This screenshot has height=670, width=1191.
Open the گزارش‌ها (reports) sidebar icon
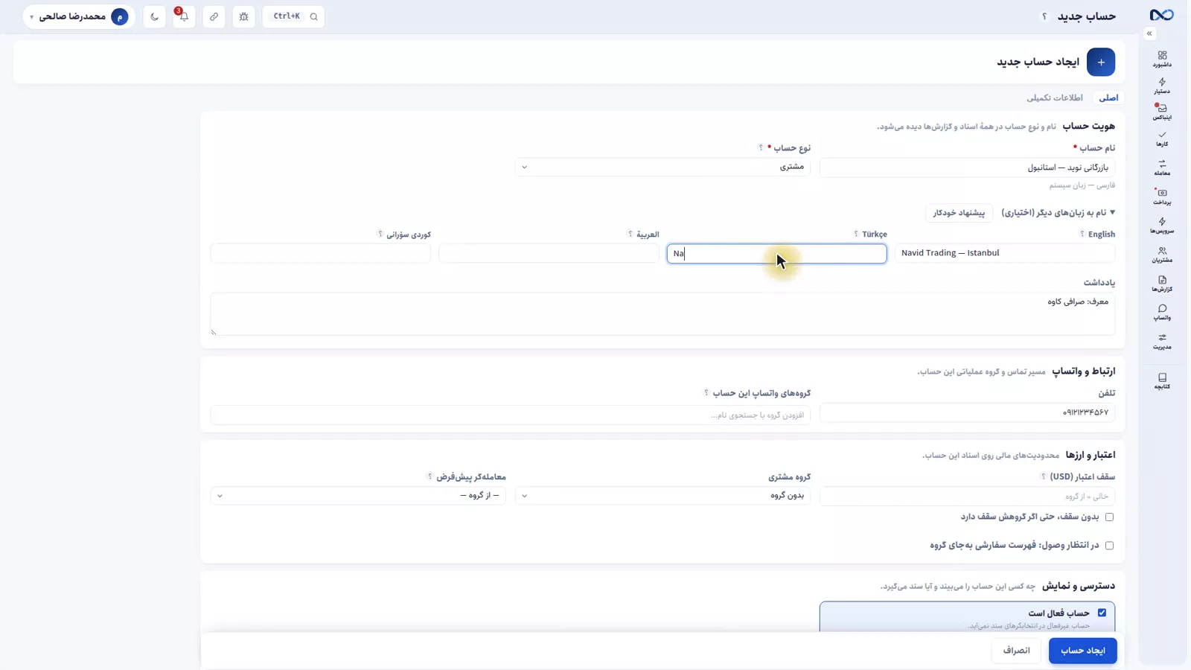[1162, 284]
